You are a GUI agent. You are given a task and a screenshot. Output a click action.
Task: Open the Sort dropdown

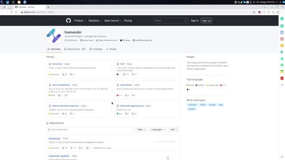pos(174,129)
